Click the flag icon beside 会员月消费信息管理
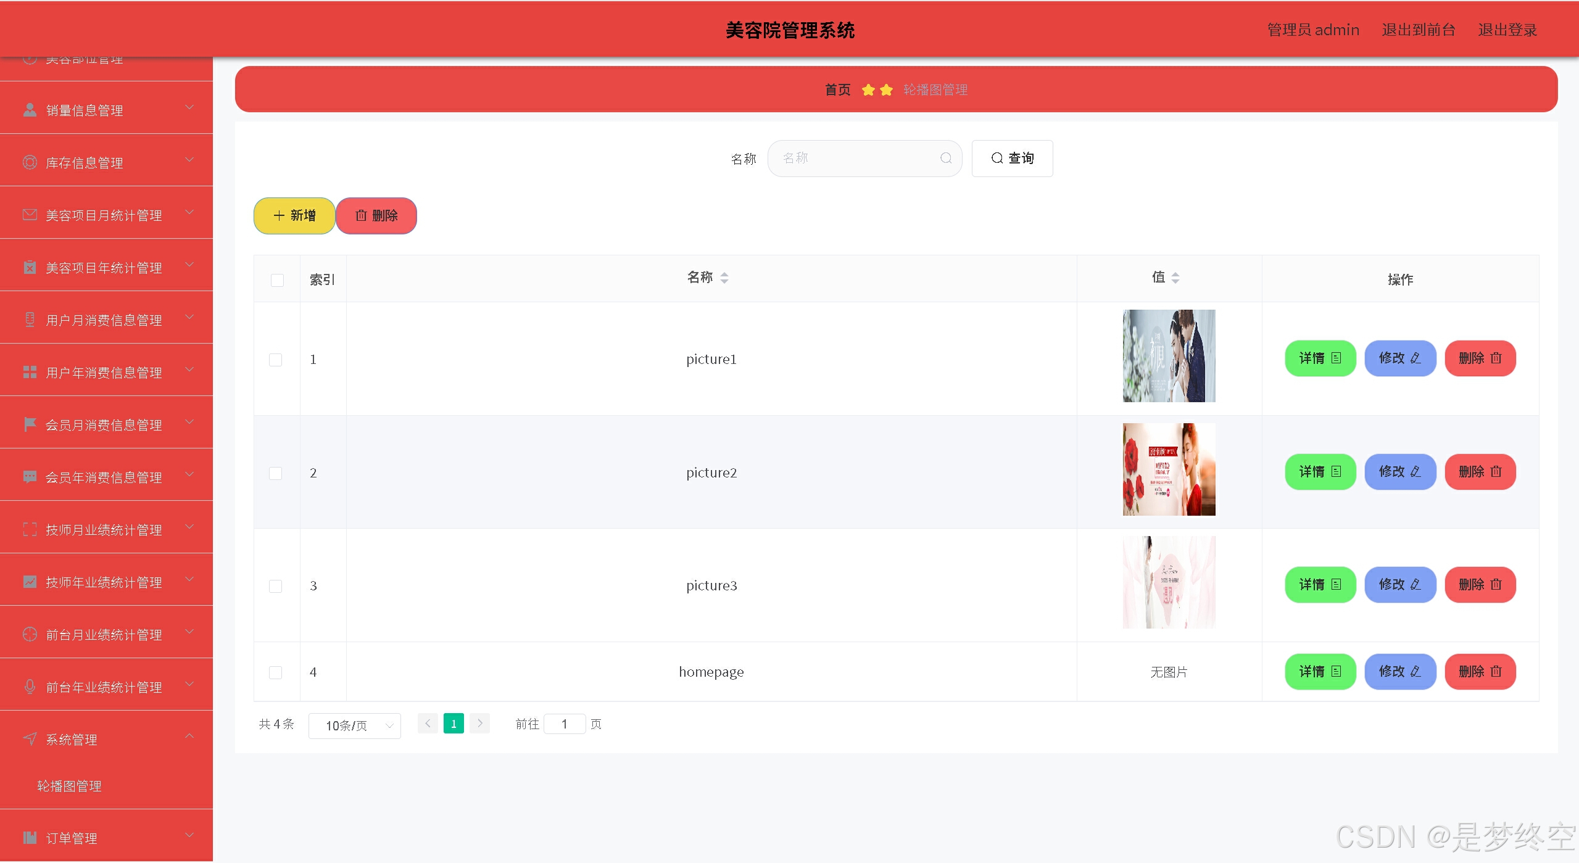 point(30,424)
